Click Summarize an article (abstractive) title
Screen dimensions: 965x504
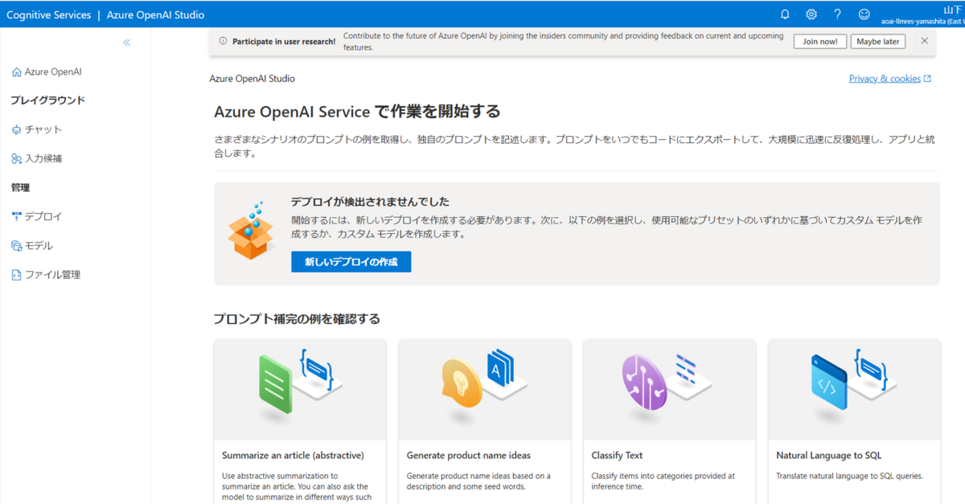coord(293,456)
